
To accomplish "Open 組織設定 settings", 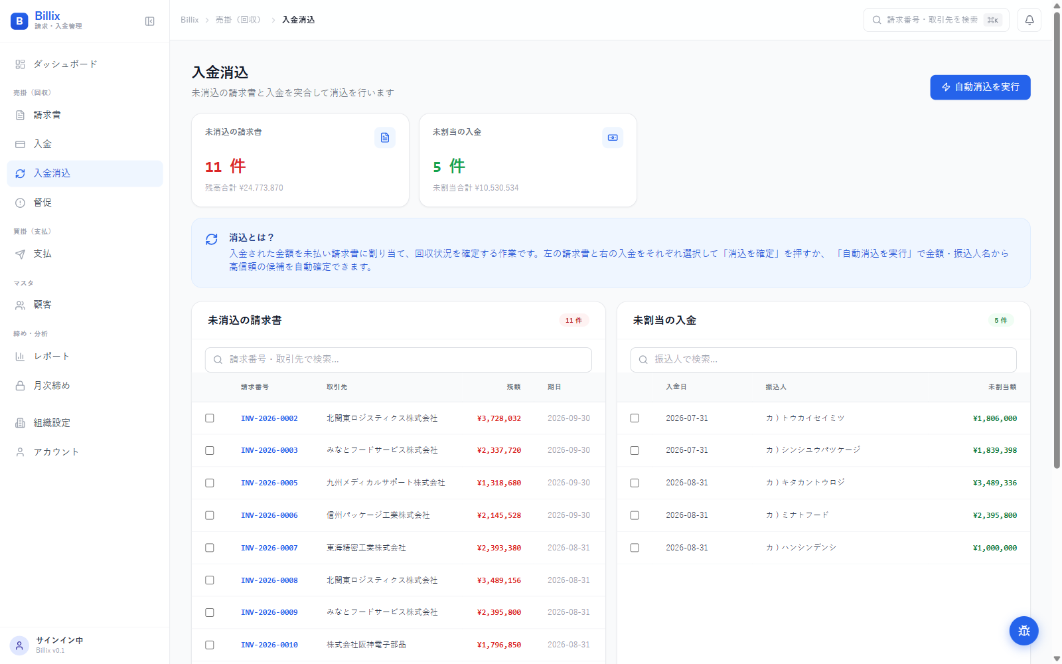I will (x=85, y=422).
